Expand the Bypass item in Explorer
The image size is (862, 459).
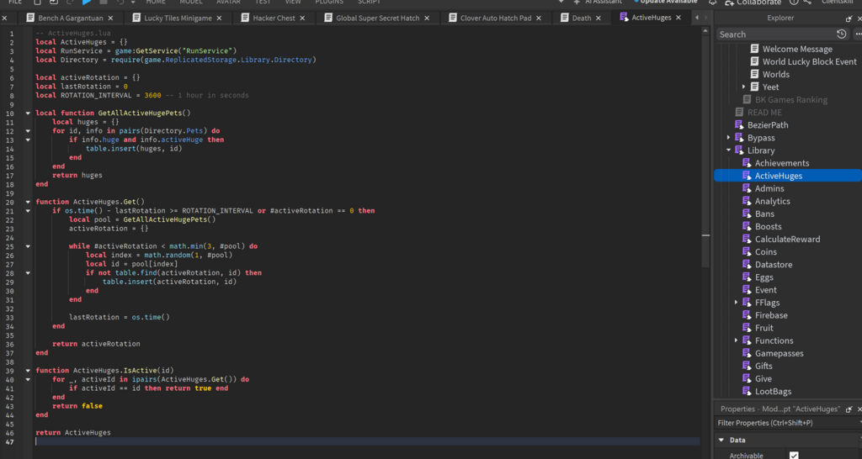tap(728, 138)
